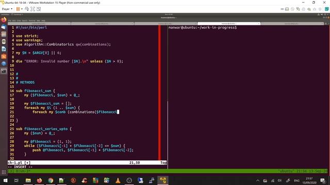
Task: Open VLC media player on the taskbar
Action: coord(118,180)
